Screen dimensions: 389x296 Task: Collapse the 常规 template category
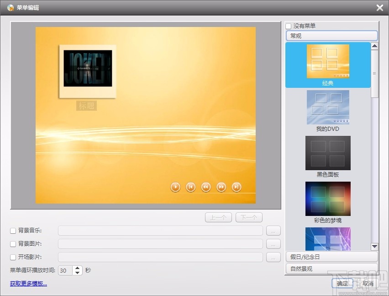click(x=331, y=36)
